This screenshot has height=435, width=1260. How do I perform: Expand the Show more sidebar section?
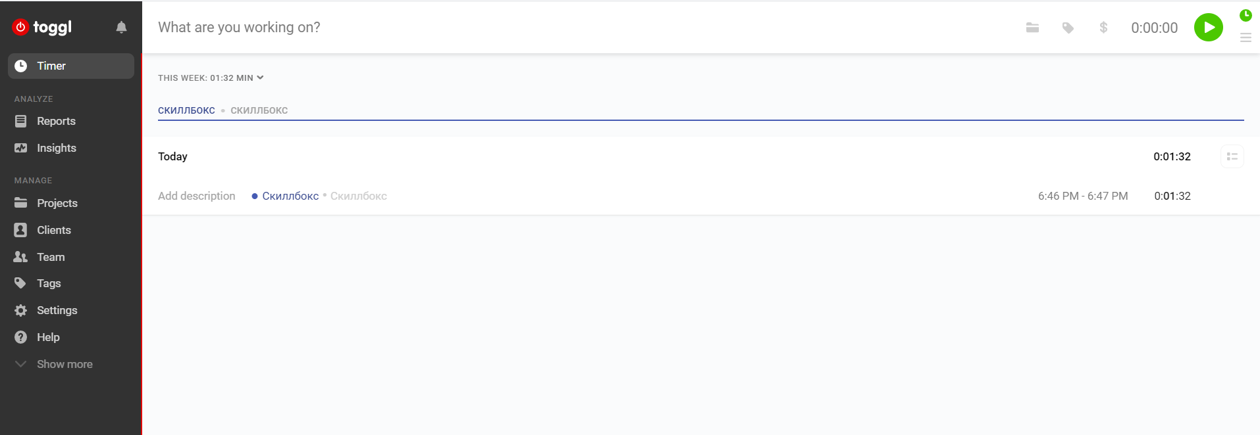point(64,364)
